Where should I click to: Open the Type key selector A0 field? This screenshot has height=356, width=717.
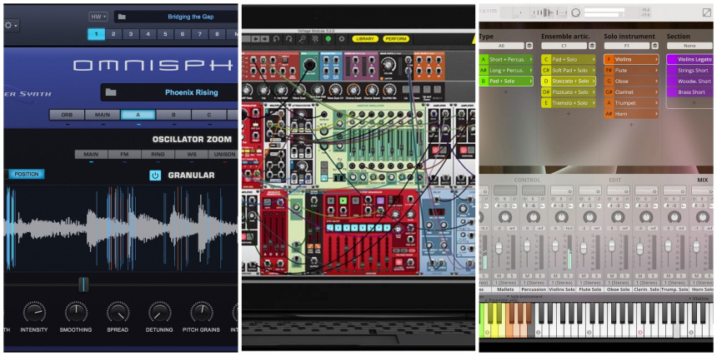(501, 46)
